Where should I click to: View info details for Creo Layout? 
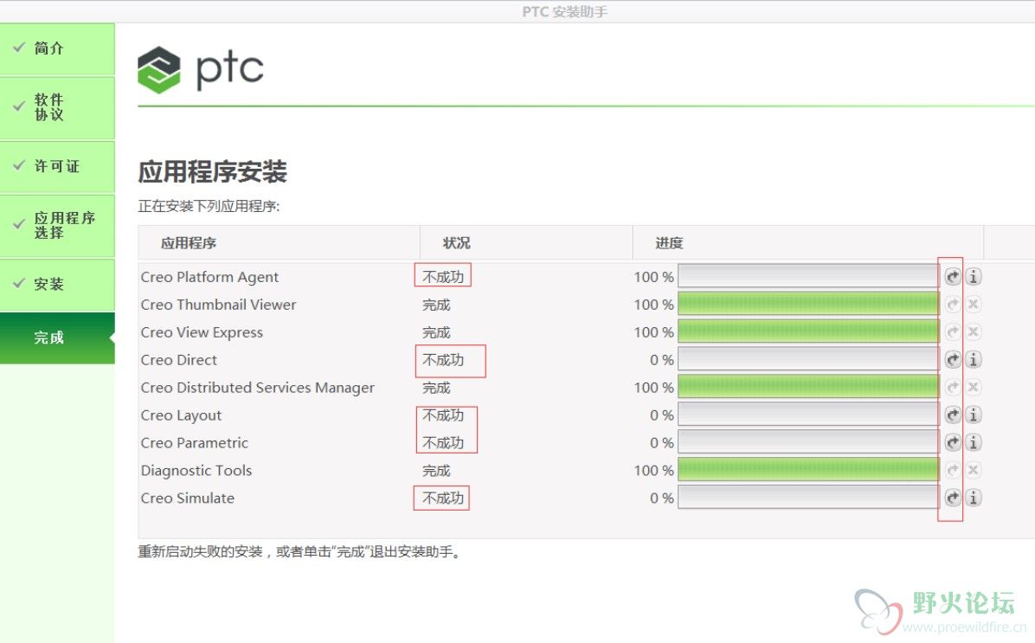(x=973, y=415)
